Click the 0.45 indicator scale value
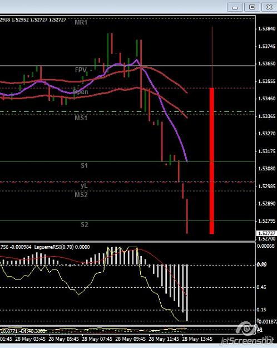The image size is (277, 348). tap(261, 287)
